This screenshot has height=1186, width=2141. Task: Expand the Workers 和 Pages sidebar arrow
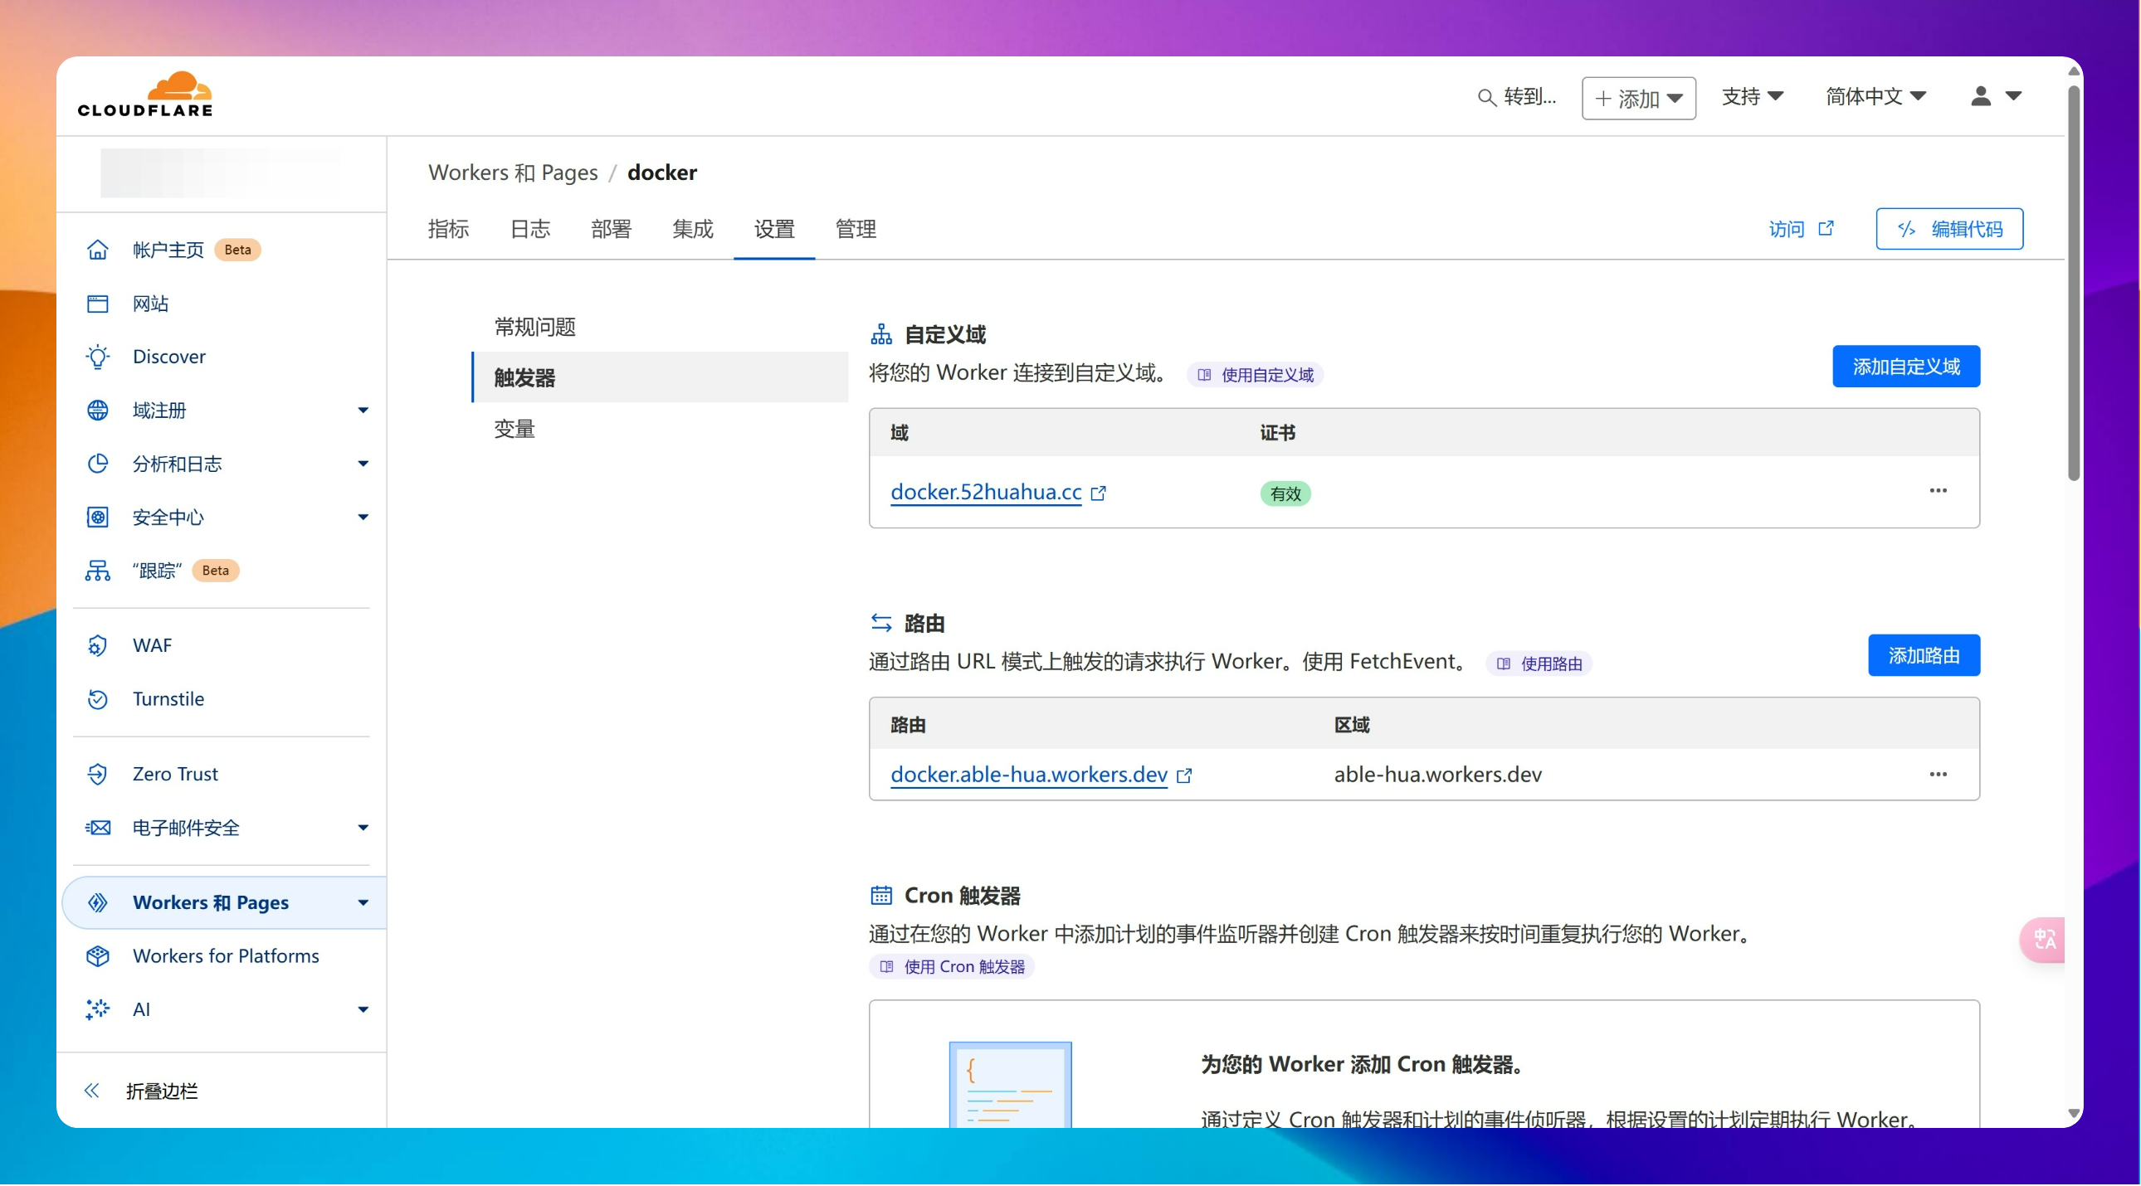tap(363, 904)
